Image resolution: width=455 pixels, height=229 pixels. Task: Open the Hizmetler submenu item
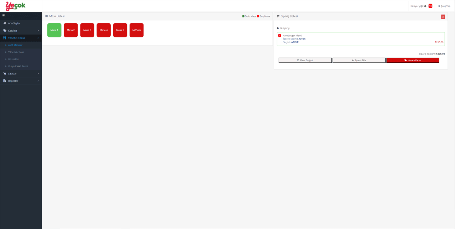coord(21,59)
